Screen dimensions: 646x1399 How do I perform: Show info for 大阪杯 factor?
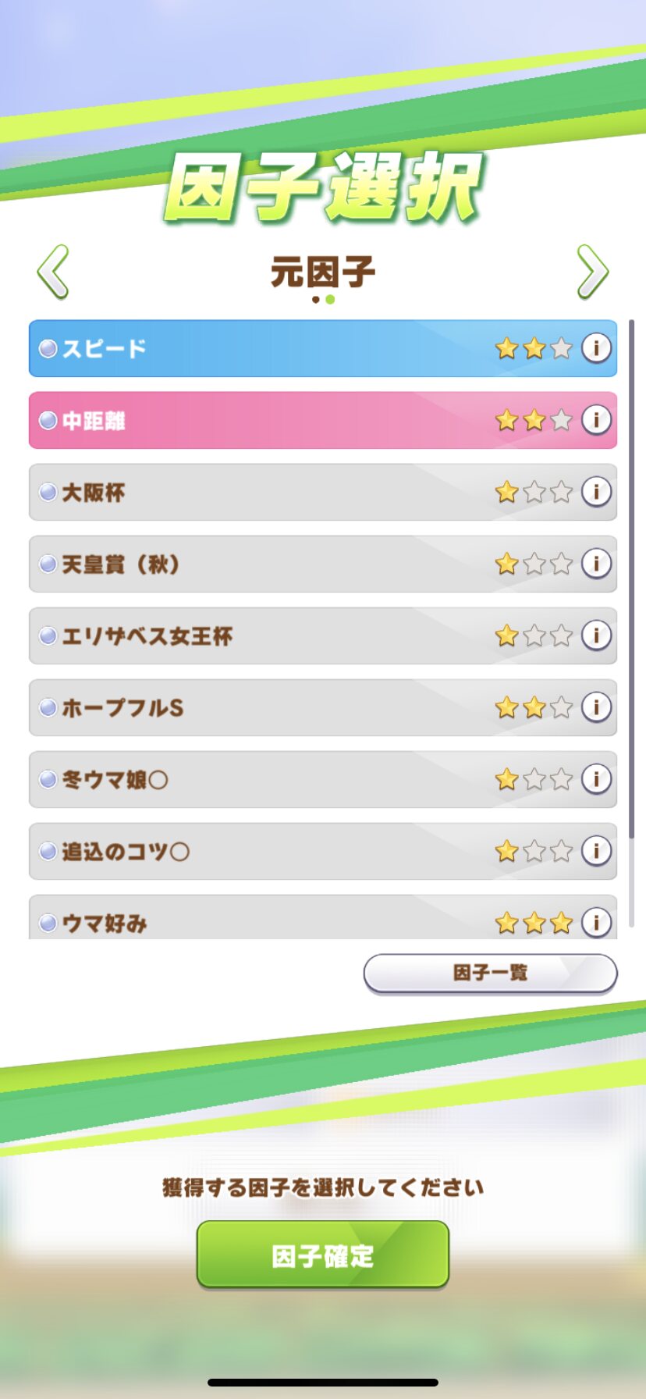click(596, 492)
